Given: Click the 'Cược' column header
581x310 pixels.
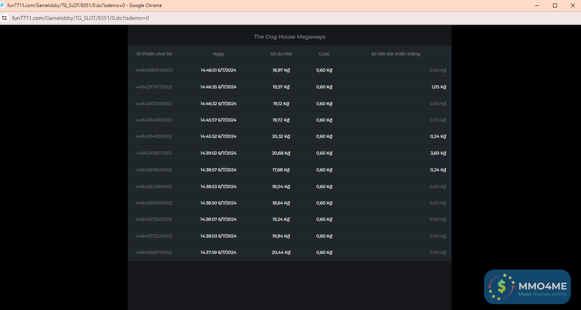Looking at the screenshot, I should [324, 54].
